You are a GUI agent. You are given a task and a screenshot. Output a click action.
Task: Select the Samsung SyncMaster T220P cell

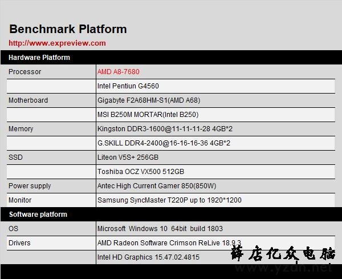click(x=215, y=200)
